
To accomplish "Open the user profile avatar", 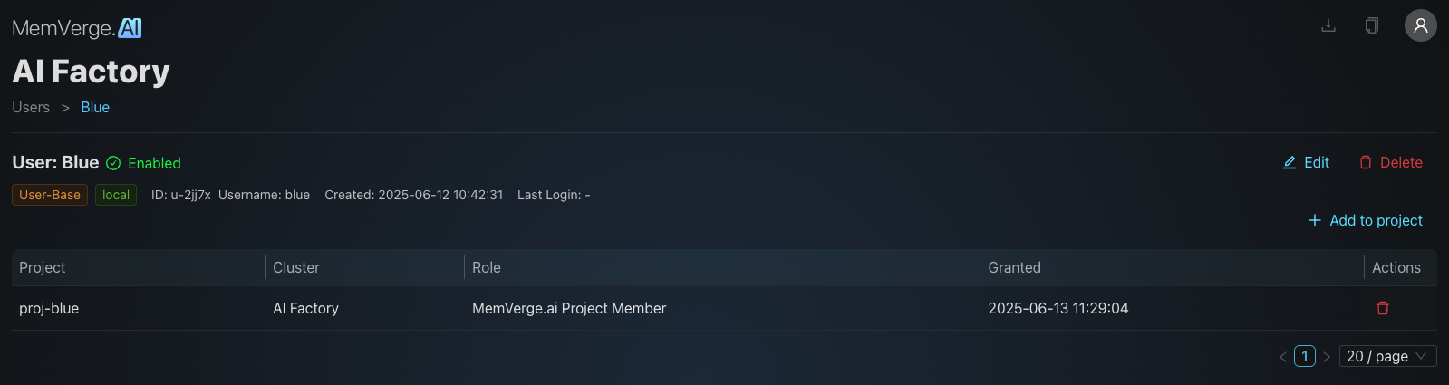I will point(1420,25).
